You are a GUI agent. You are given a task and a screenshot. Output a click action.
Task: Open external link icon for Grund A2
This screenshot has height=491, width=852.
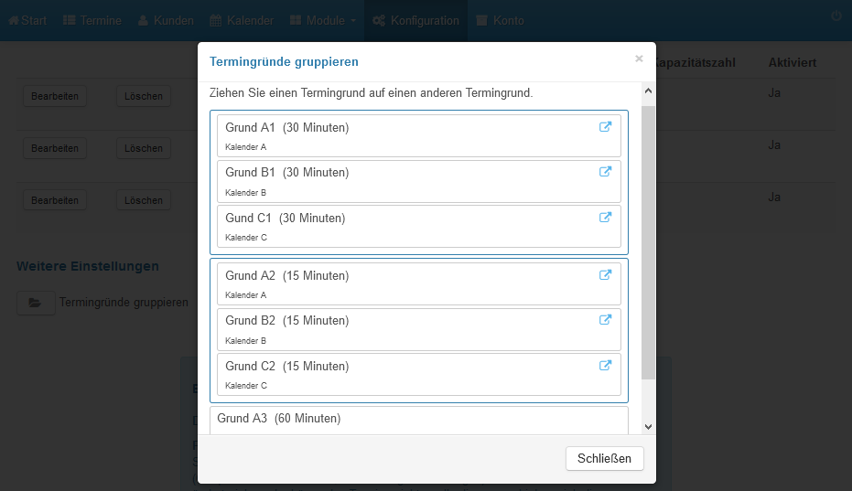605,275
